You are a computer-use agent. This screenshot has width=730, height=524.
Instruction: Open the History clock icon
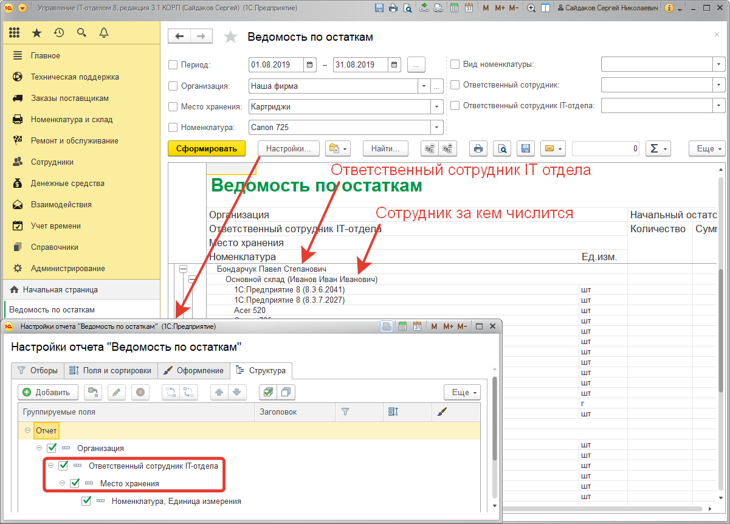pyautogui.click(x=59, y=32)
